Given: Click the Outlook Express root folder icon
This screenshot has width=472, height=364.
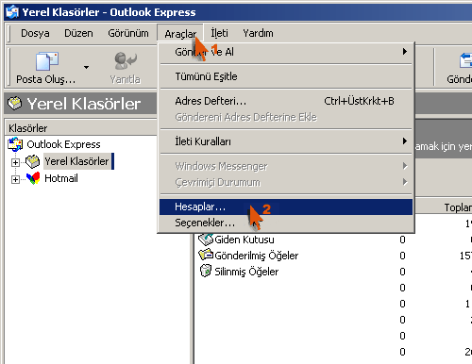Looking at the screenshot, I should (15, 144).
